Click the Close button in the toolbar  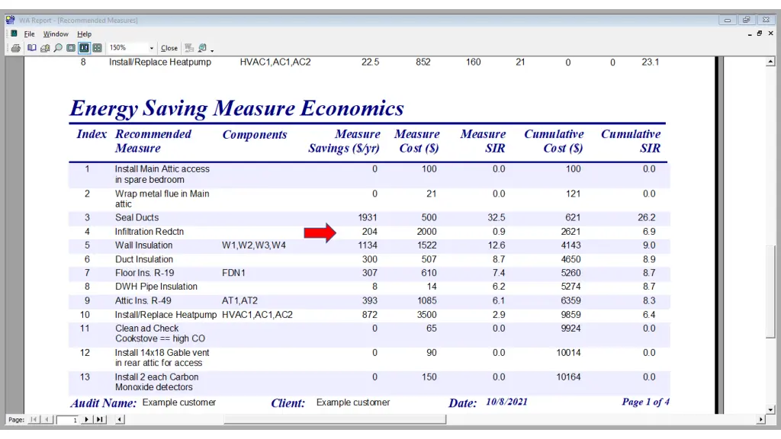point(169,48)
